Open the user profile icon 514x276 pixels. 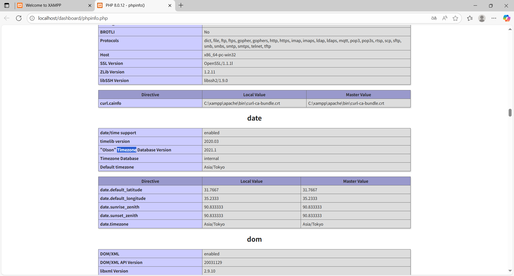click(482, 18)
